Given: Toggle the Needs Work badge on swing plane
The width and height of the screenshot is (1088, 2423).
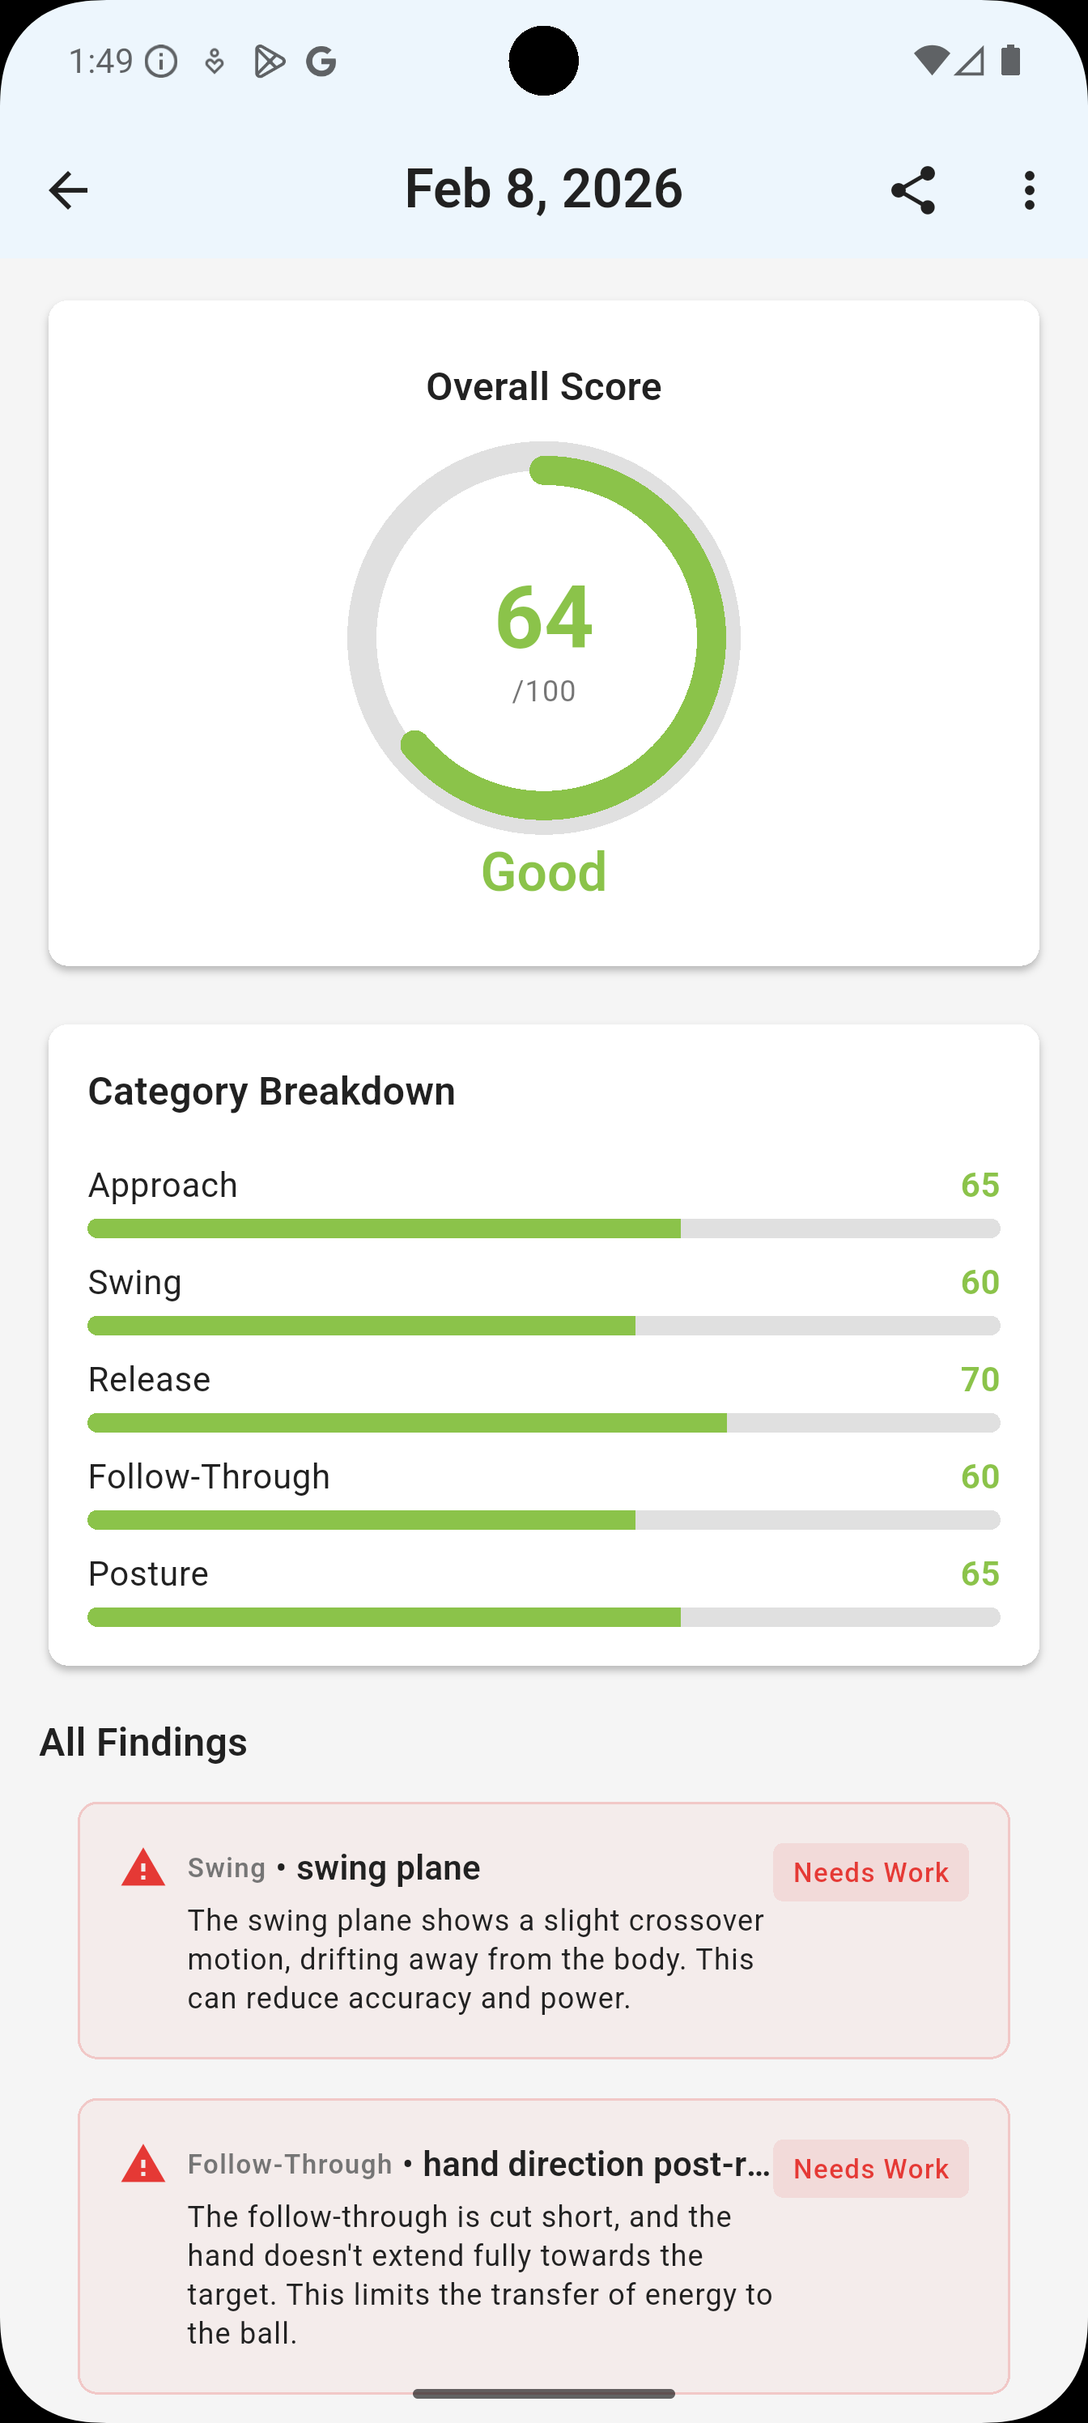Looking at the screenshot, I should click(870, 1872).
